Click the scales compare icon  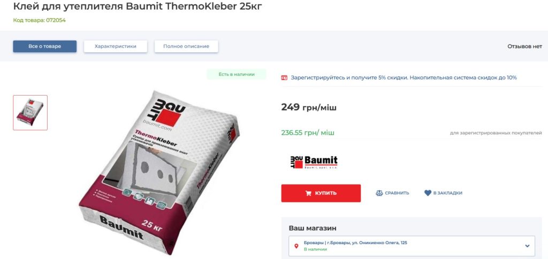[x=379, y=193]
